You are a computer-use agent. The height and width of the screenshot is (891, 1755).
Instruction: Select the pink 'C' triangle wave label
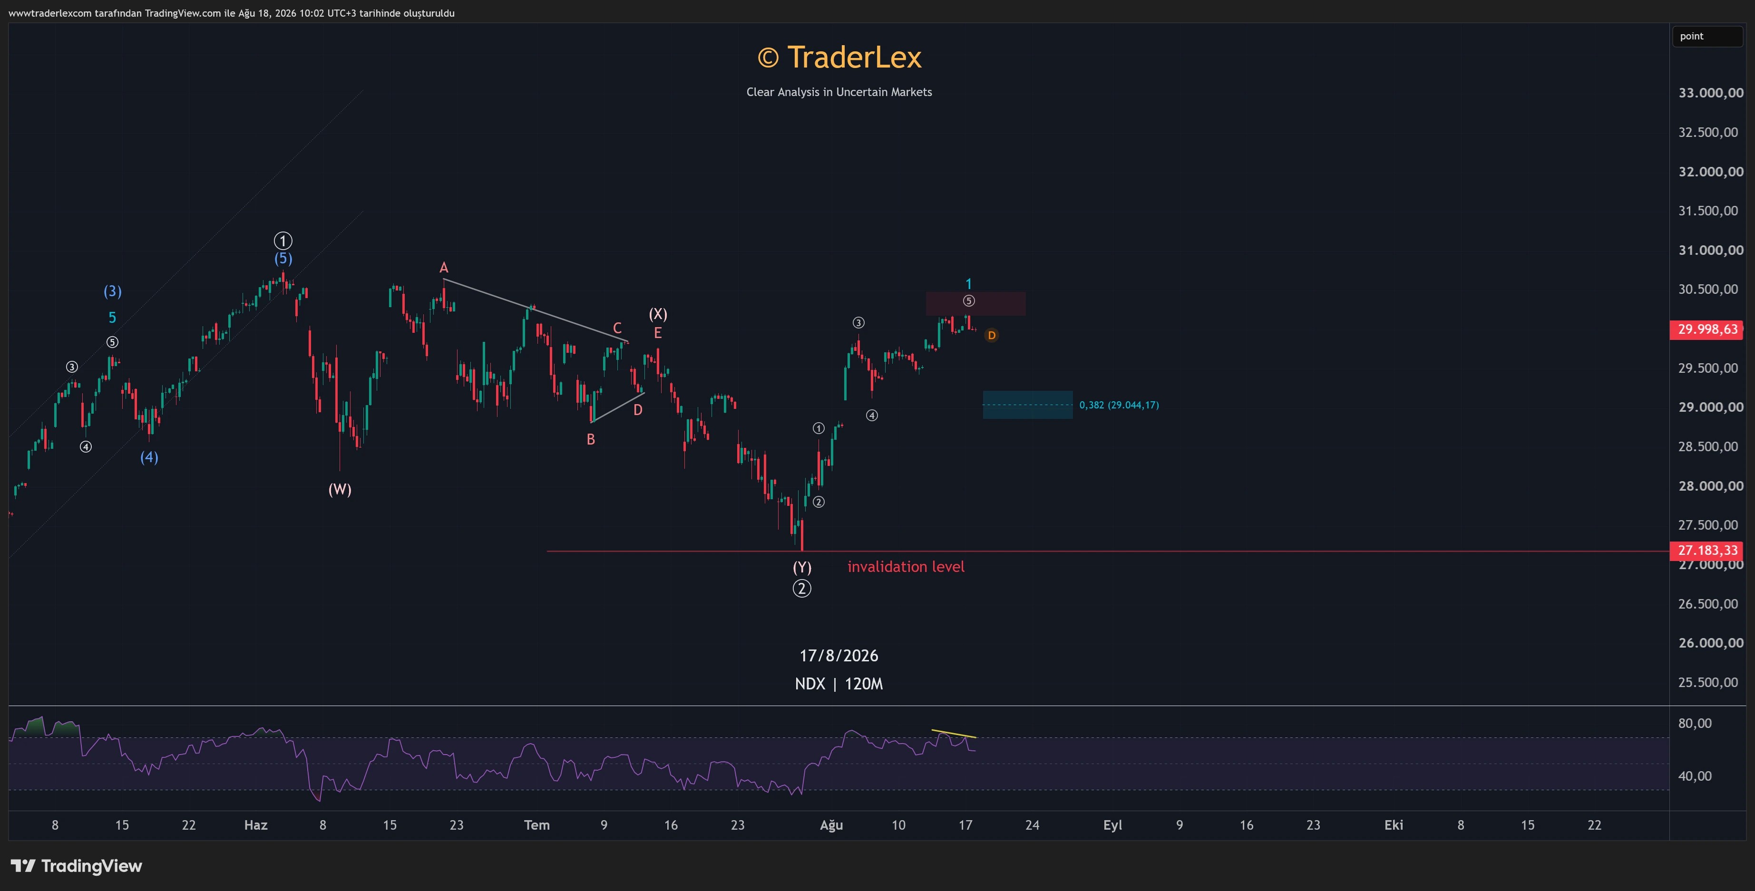pyautogui.click(x=617, y=329)
